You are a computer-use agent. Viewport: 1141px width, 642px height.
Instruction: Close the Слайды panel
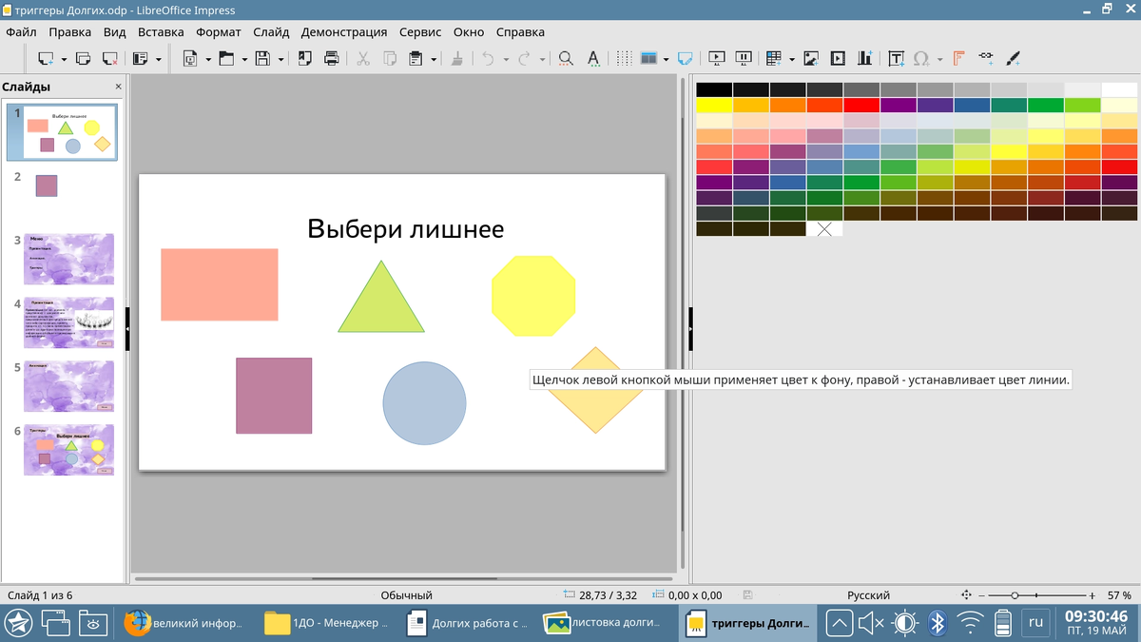coord(119,87)
